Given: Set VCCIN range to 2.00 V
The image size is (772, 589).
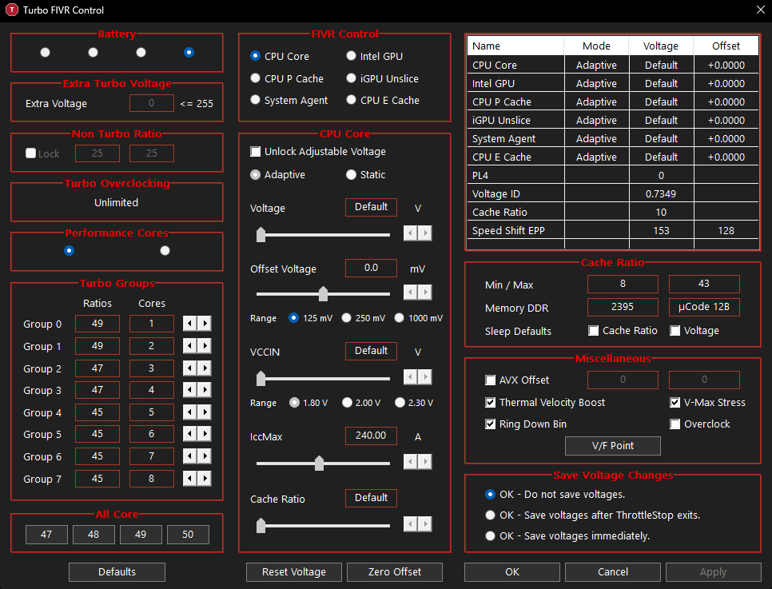Looking at the screenshot, I should point(347,402).
